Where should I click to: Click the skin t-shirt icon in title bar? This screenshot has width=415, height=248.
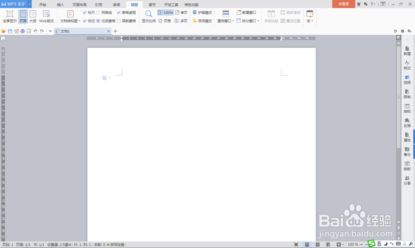(359, 4)
